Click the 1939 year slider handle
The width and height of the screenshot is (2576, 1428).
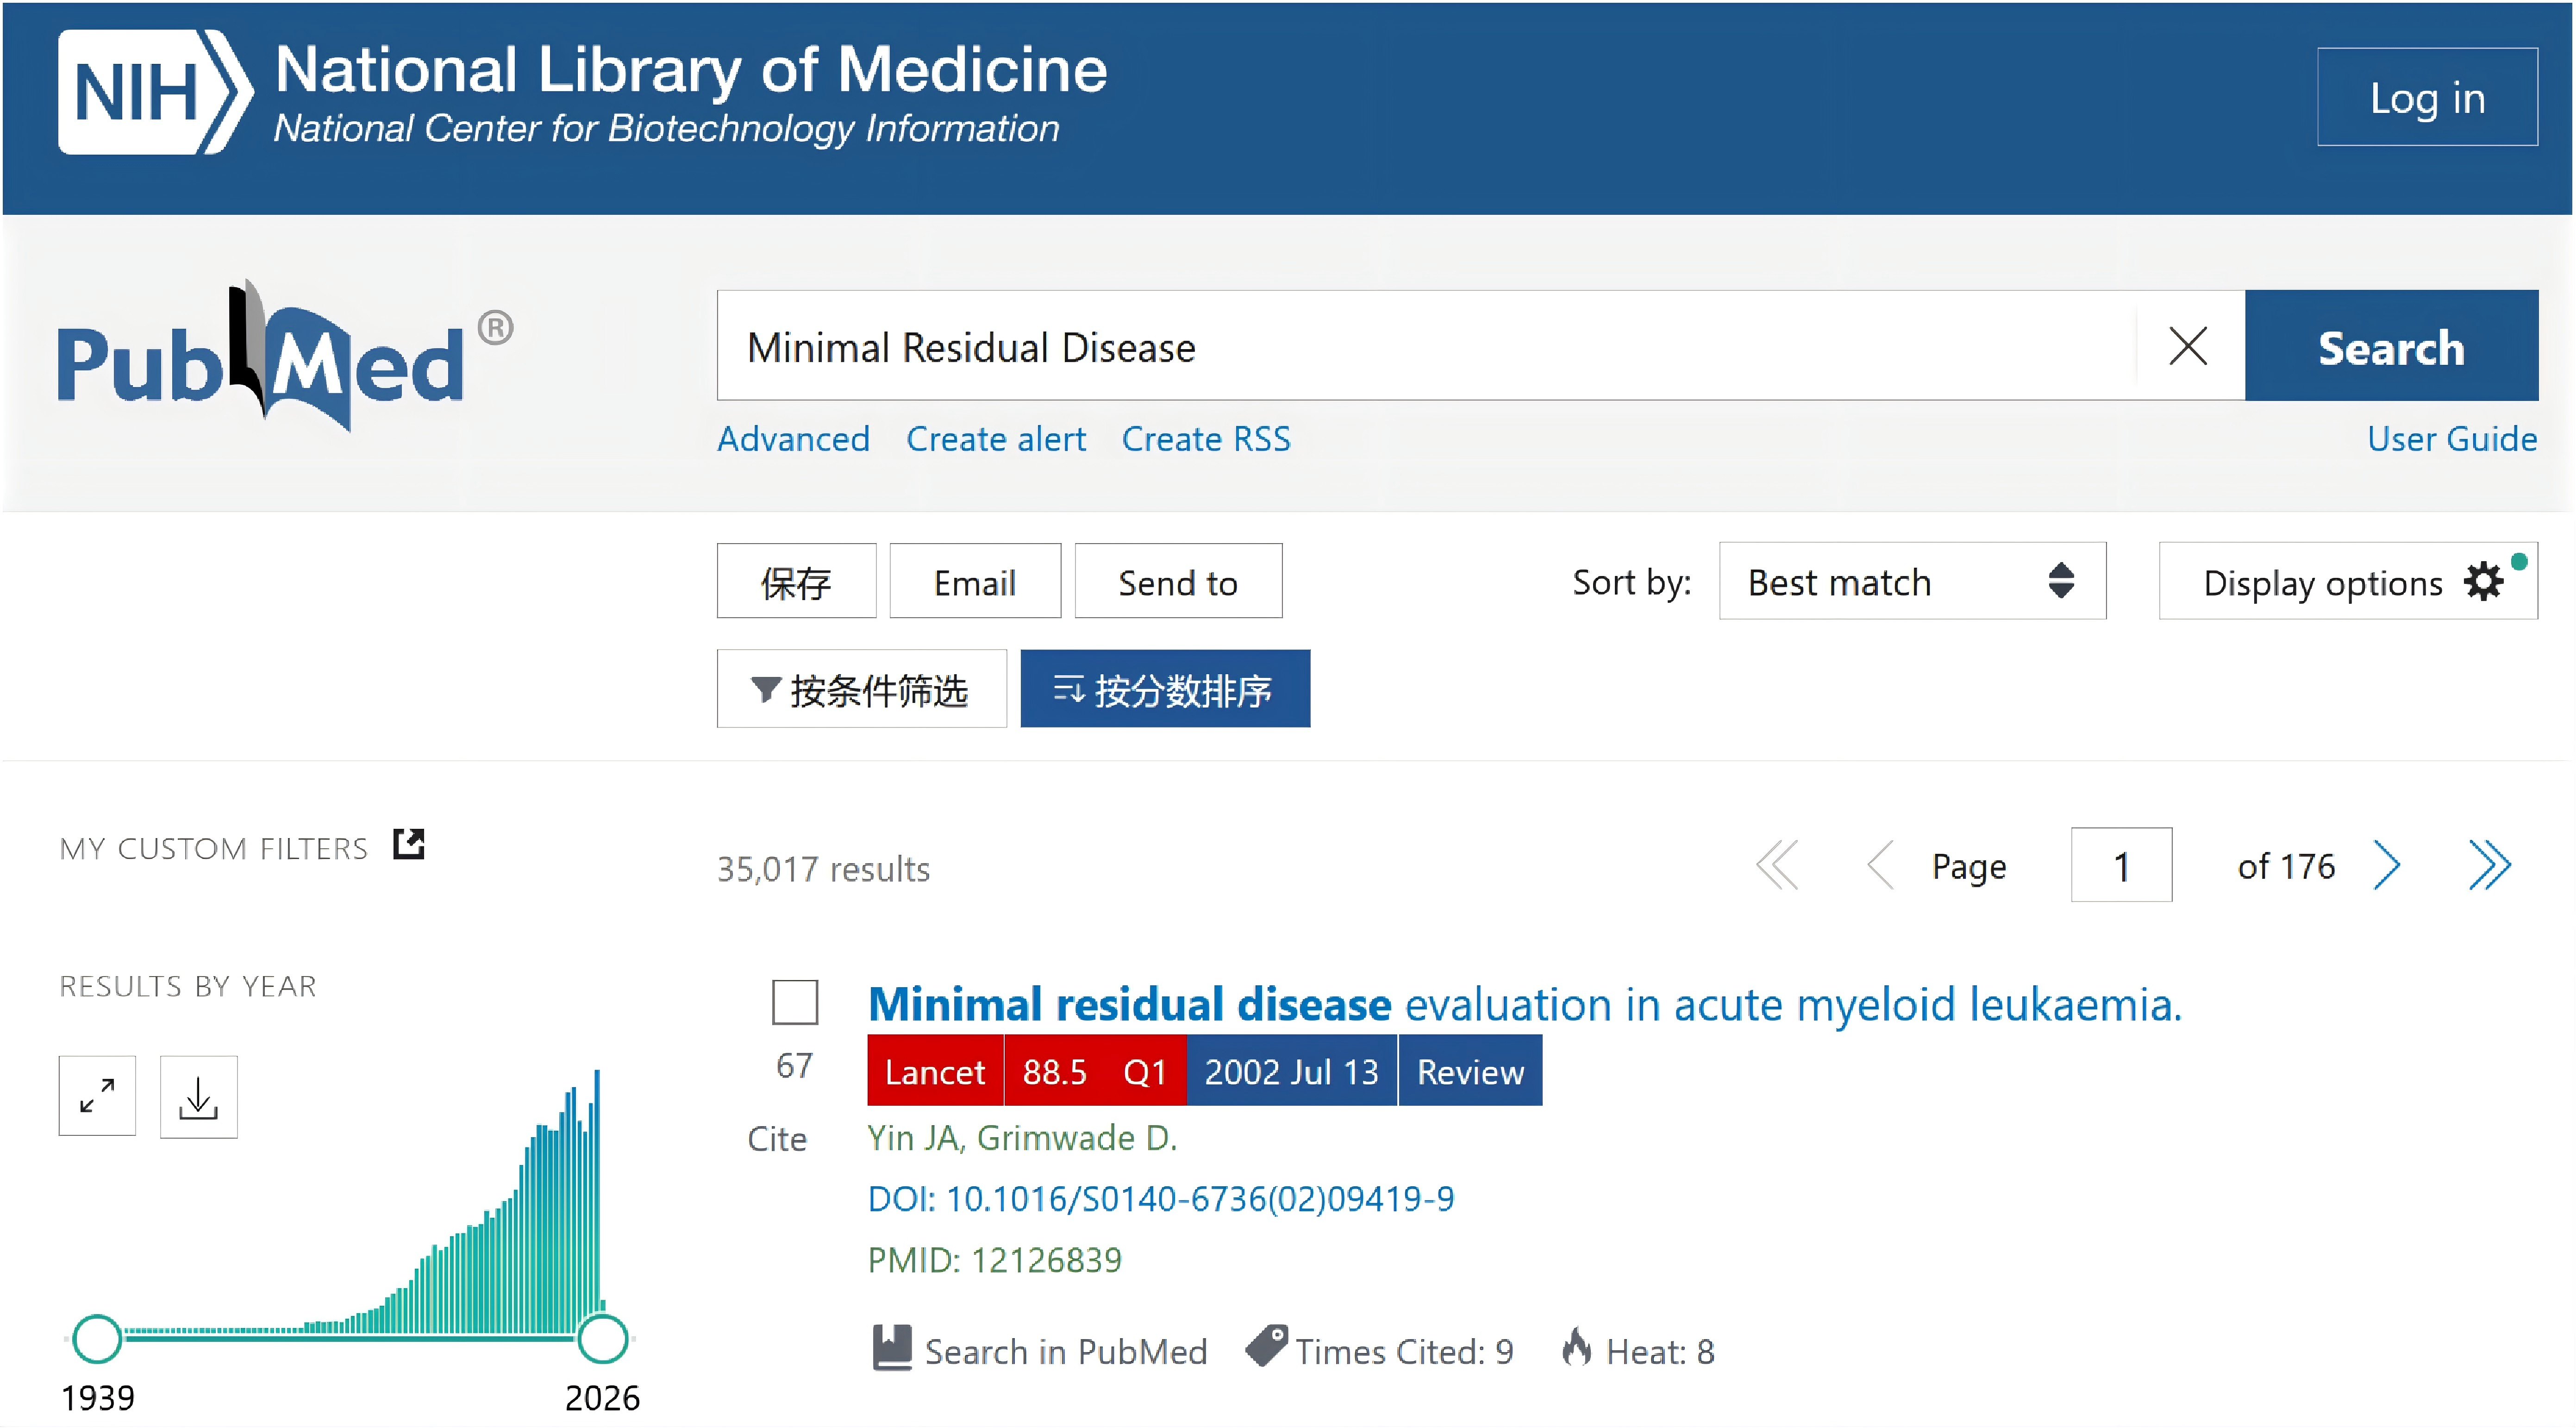point(98,1338)
